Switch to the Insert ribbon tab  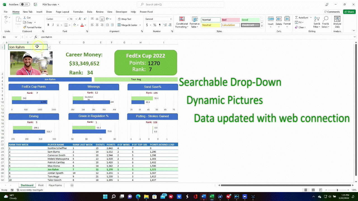(39, 12)
